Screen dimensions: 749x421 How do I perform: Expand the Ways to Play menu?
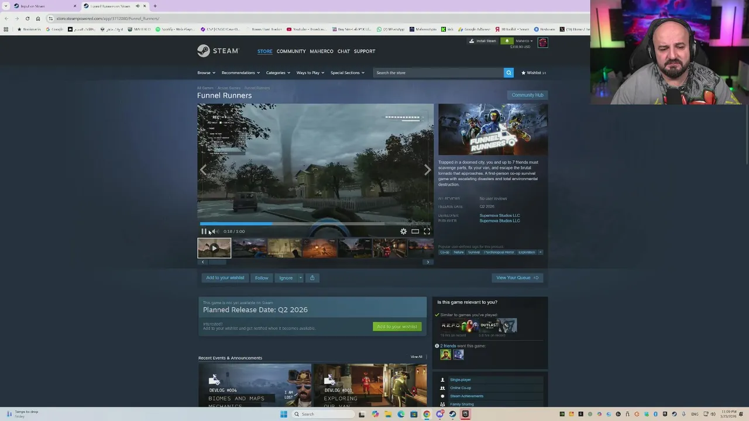coord(310,73)
